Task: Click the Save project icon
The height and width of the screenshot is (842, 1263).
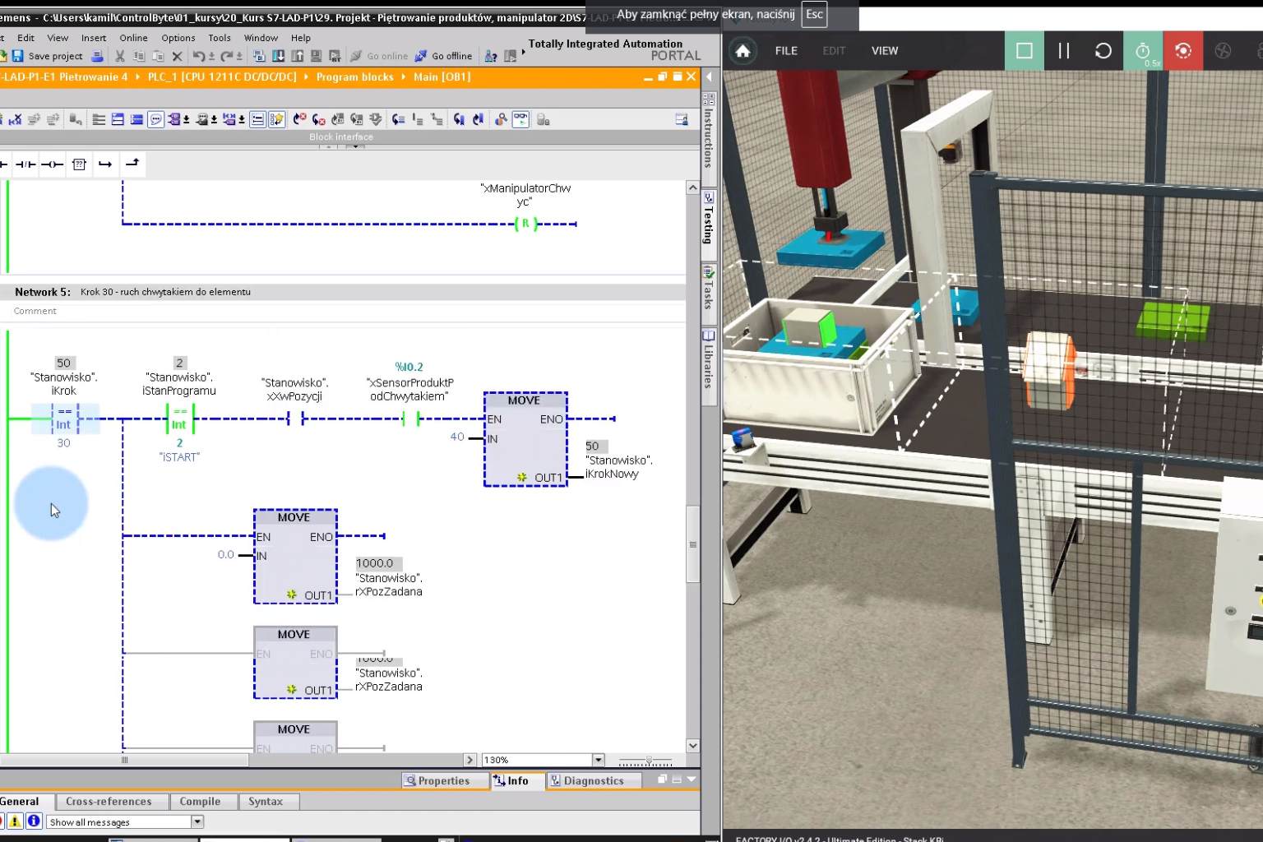Action: (17, 56)
